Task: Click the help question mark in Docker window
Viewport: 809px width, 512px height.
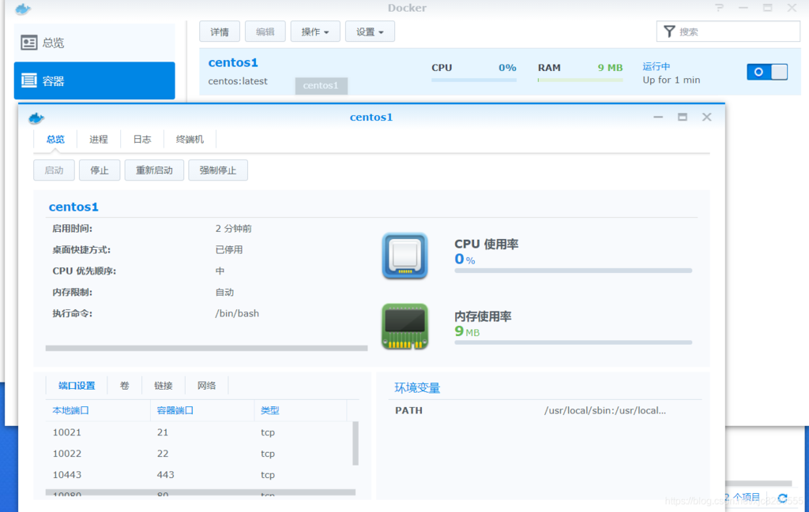Action: (x=719, y=8)
